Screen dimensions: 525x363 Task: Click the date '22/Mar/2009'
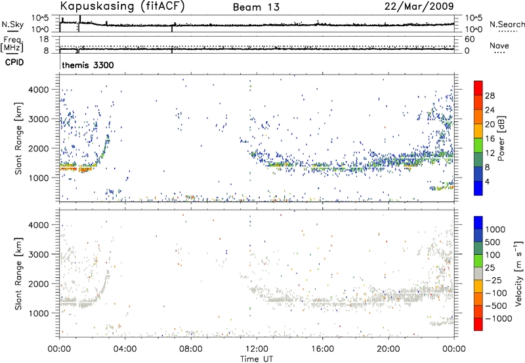(419, 7)
